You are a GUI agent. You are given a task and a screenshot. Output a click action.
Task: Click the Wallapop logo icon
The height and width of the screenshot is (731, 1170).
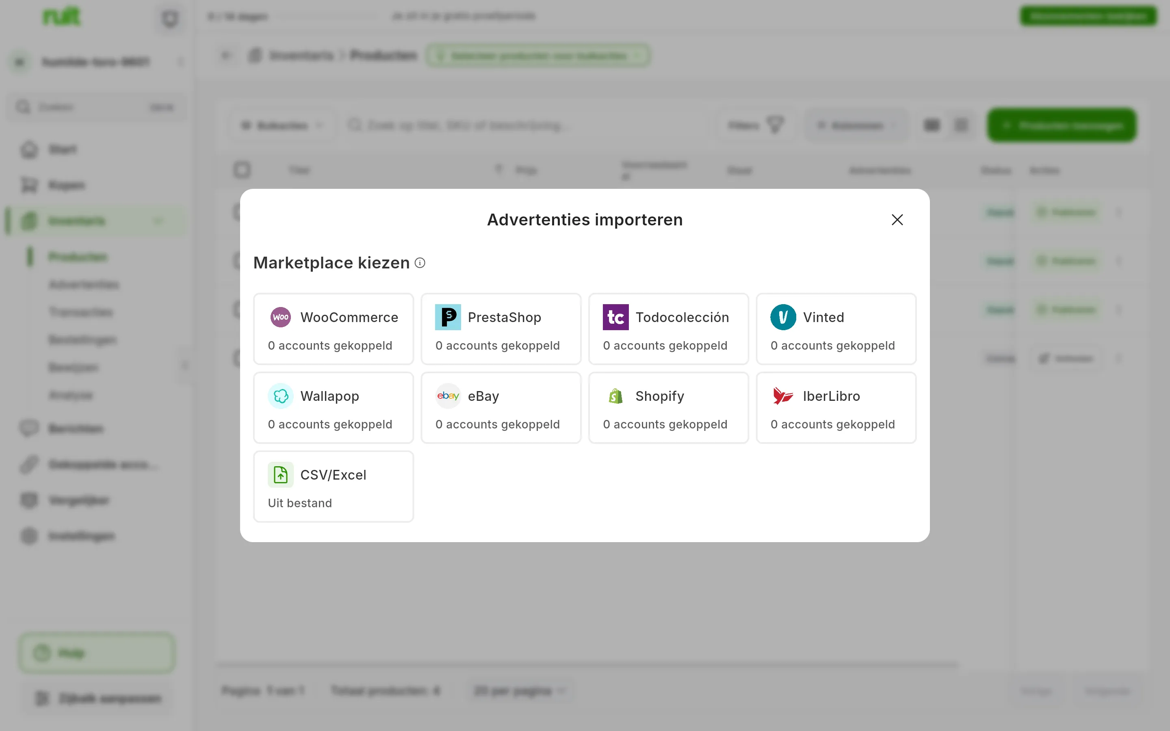click(280, 396)
